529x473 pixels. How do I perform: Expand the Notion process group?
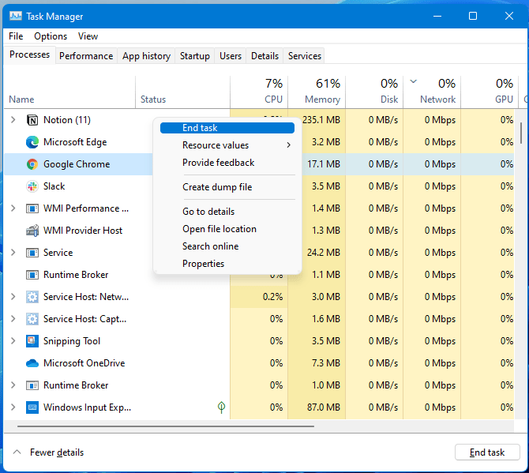pyautogui.click(x=13, y=120)
